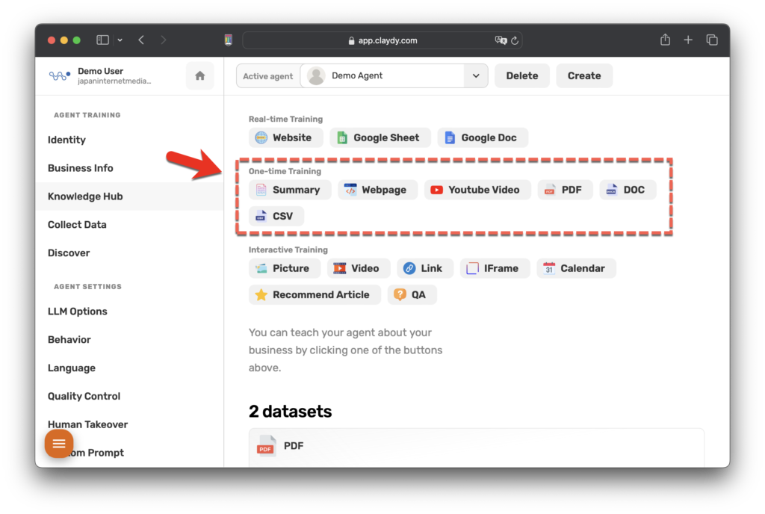The width and height of the screenshot is (765, 514).
Task: Reload the page in Safari
Action: (515, 40)
